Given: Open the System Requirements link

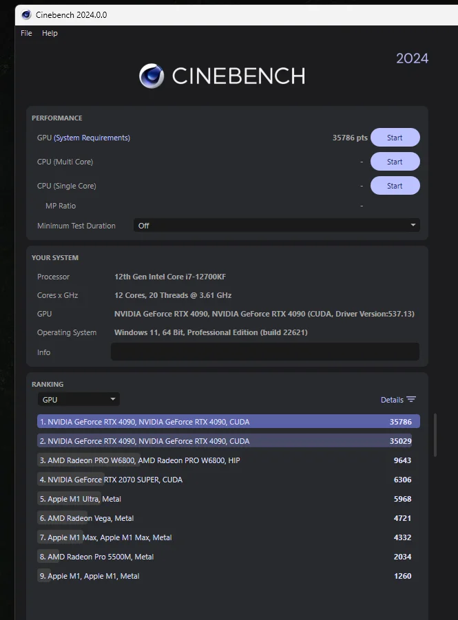Looking at the screenshot, I should (92, 138).
